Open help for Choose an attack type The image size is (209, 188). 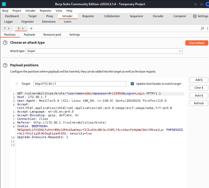pos(5,43)
